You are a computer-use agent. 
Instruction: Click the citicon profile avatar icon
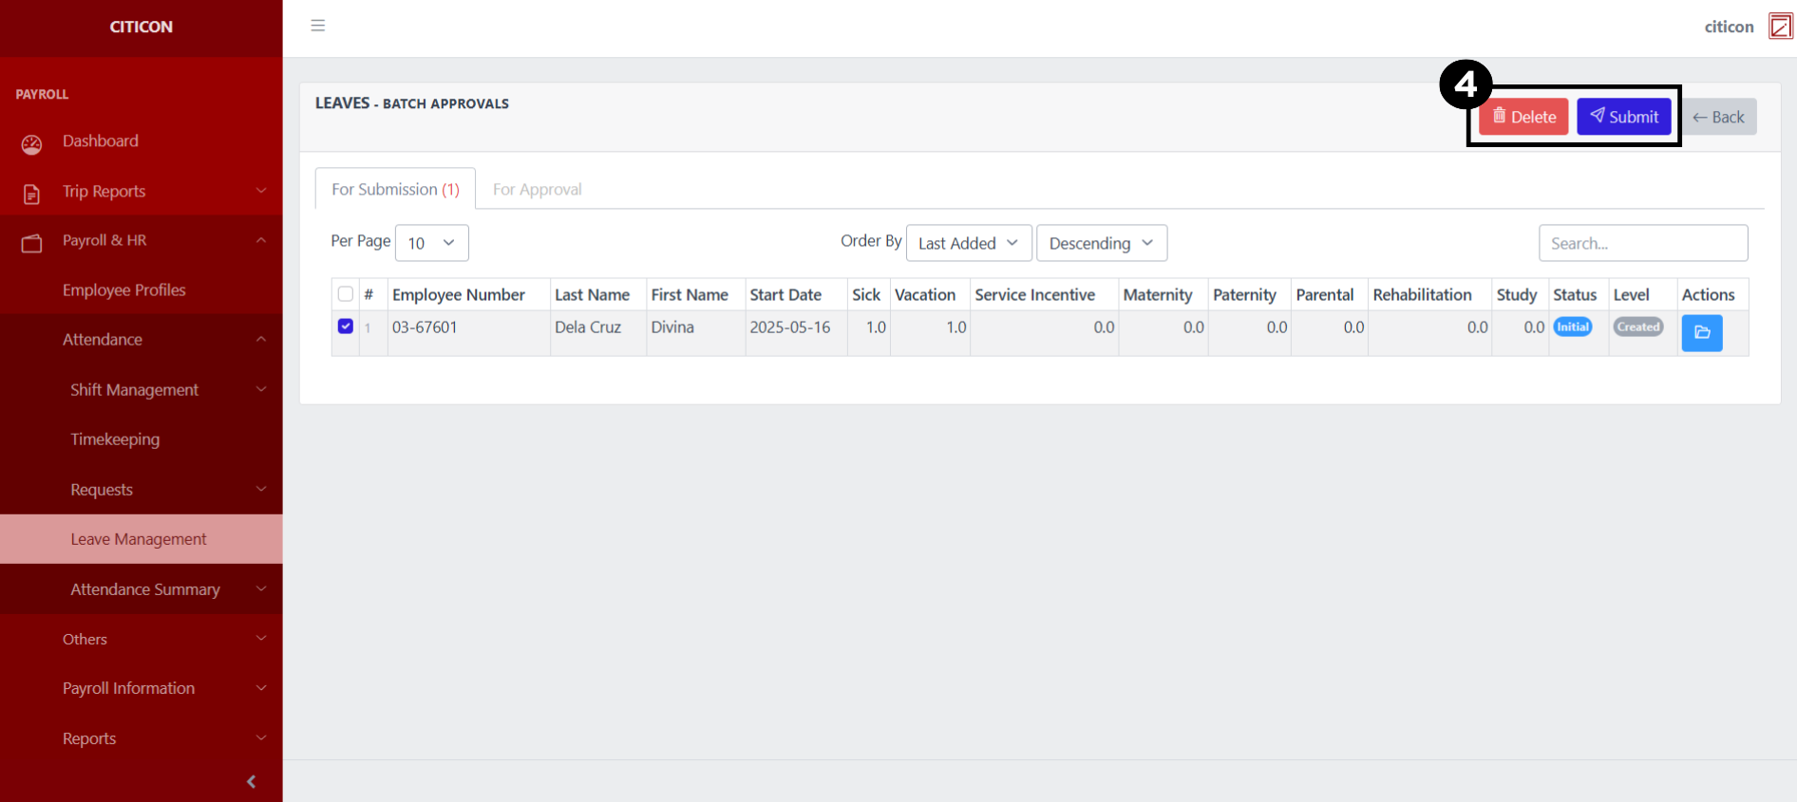point(1780,27)
